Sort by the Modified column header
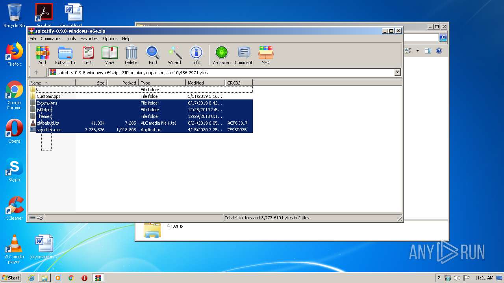The image size is (504, 283). pyautogui.click(x=205, y=83)
